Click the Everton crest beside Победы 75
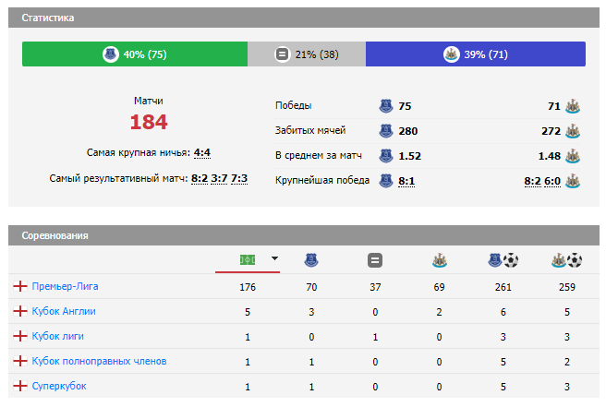Screen dimensions: 606x407 (x=386, y=105)
